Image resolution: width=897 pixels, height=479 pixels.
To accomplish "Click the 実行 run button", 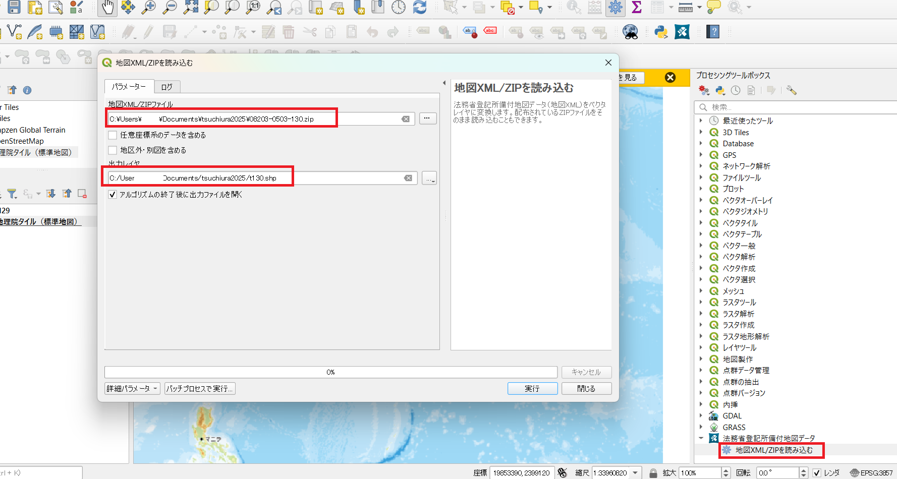I will click(532, 388).
